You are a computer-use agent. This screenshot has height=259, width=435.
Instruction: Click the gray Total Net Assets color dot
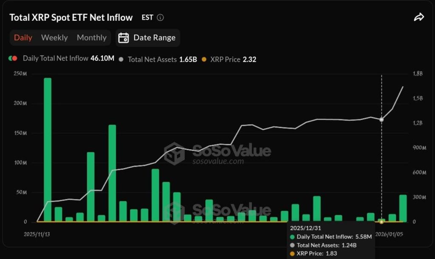122,60
